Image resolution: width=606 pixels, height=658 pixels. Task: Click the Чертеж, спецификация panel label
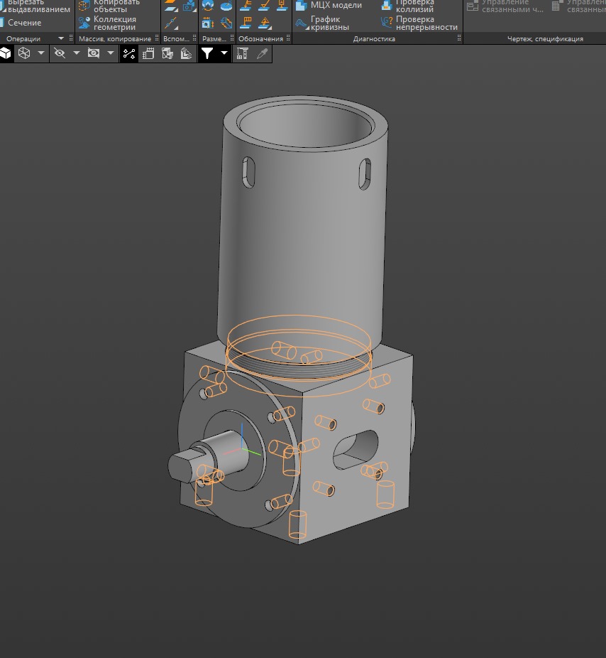[x=544, y=39]
